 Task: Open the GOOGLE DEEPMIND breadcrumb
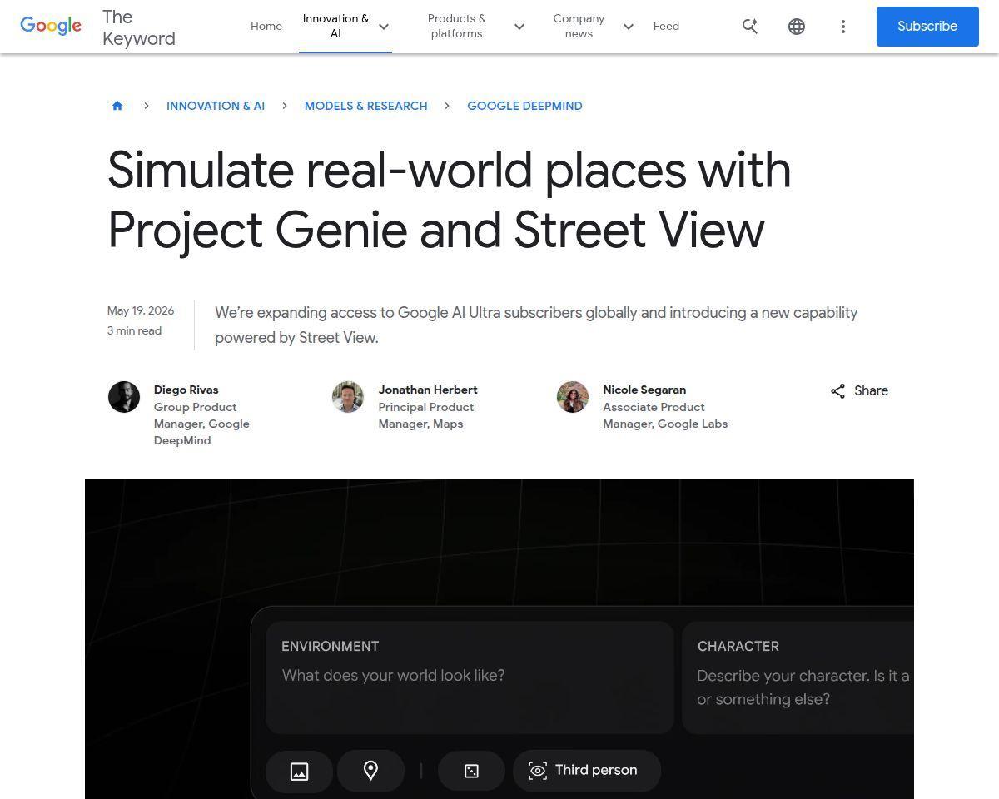click(524, 106)
